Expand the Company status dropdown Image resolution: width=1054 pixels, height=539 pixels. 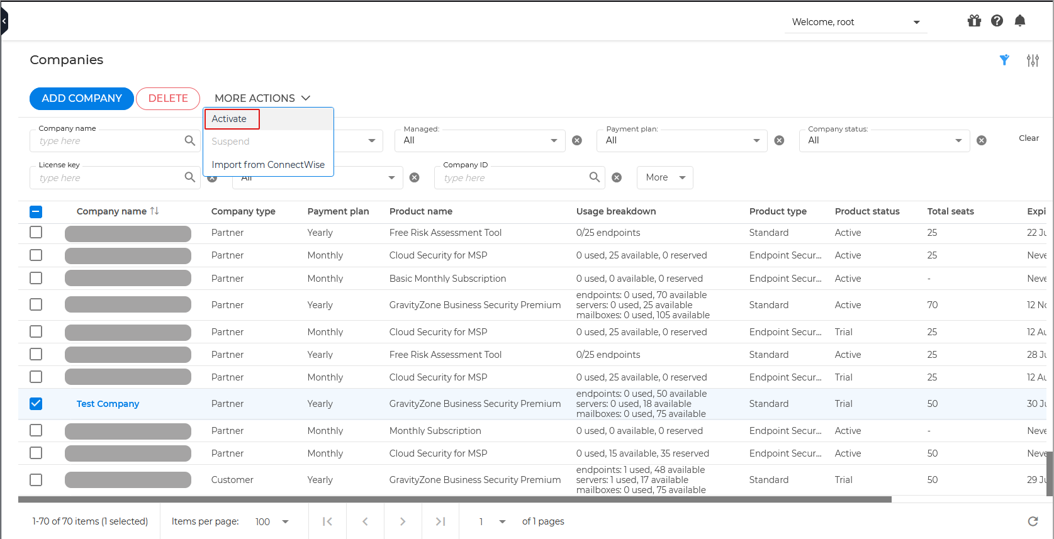(884, 140)
